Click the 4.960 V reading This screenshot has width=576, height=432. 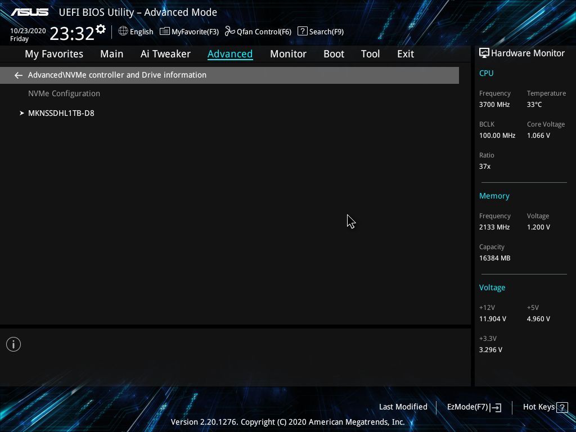538,319
